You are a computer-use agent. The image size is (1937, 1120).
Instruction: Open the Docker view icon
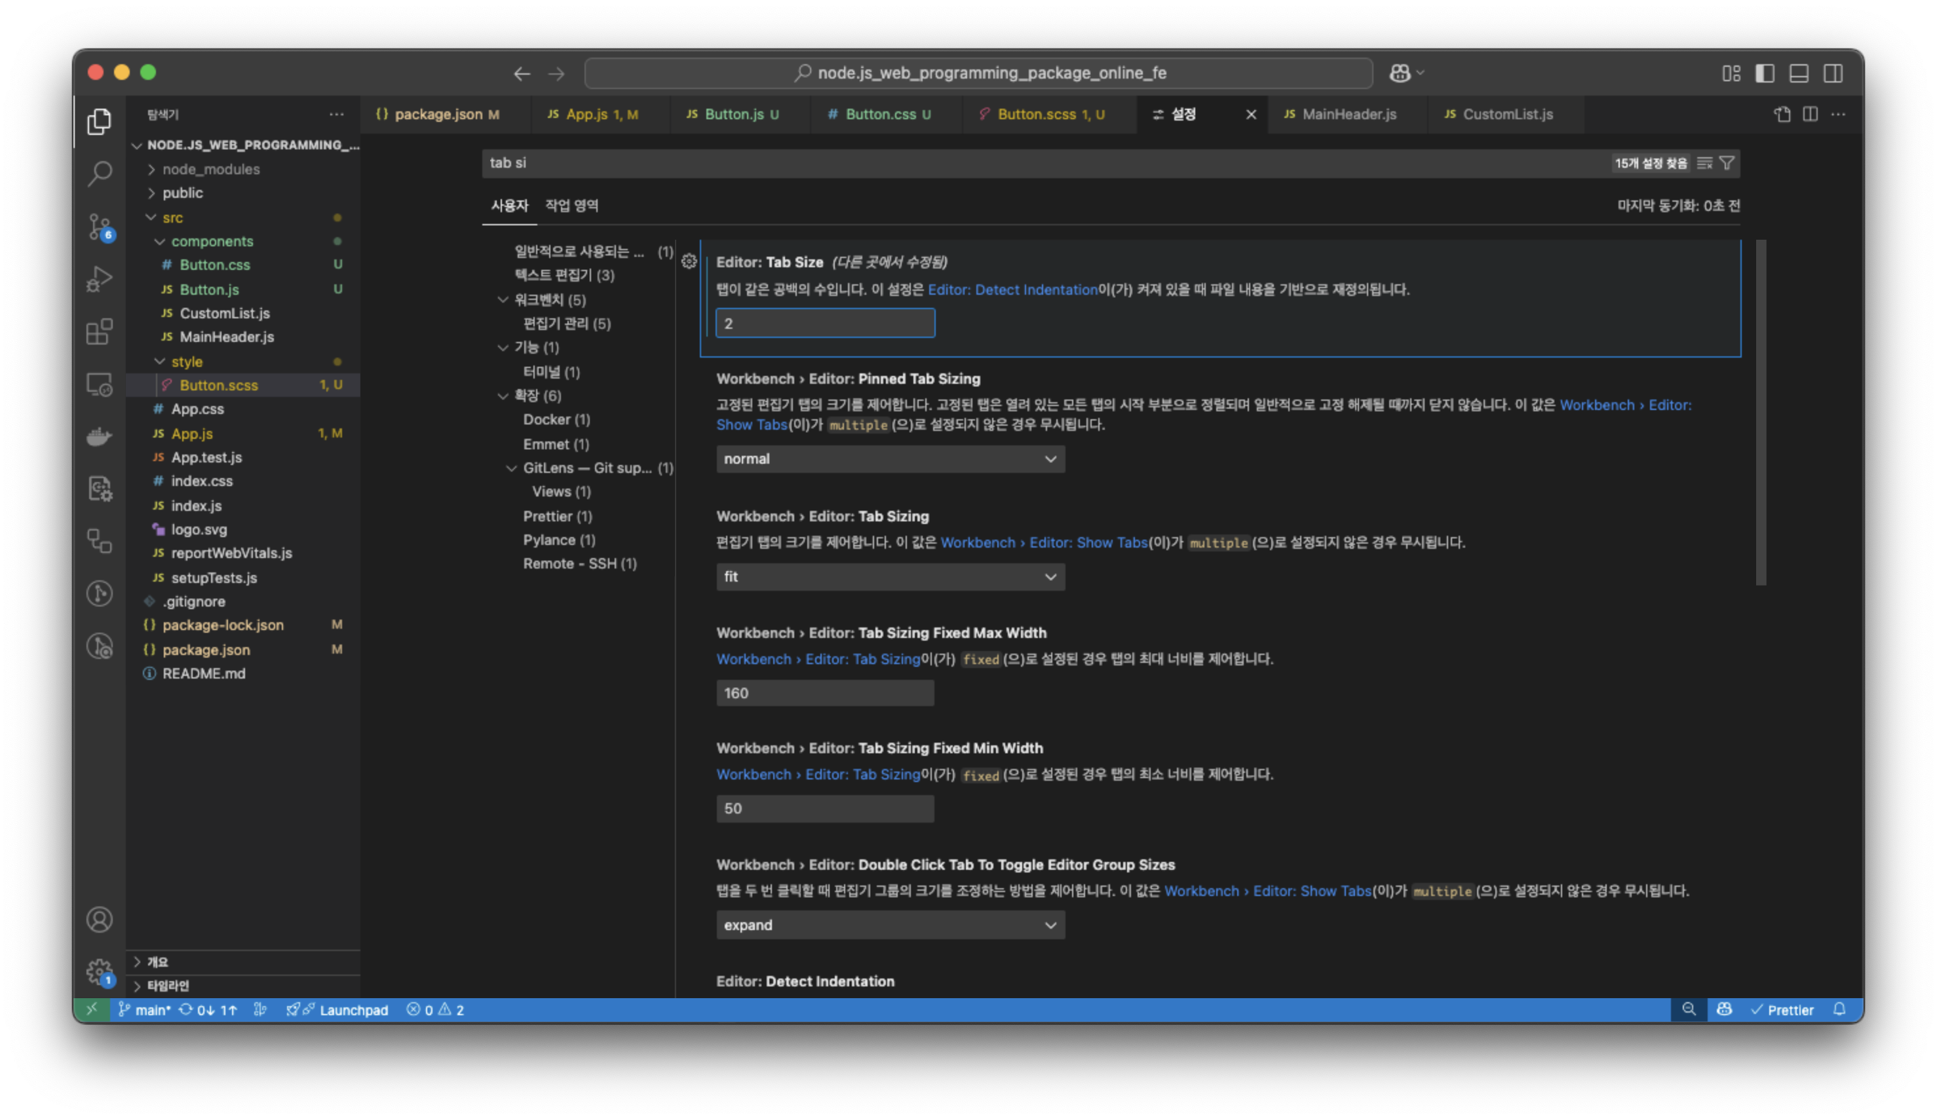tap(99, 436)
